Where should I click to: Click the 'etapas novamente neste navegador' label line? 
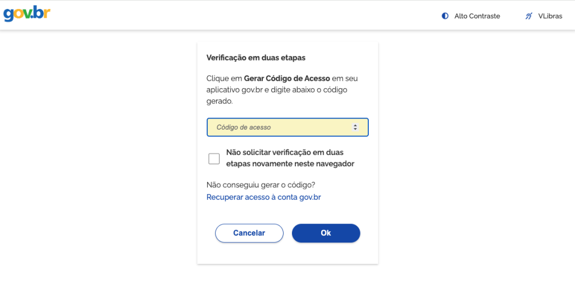290,164
